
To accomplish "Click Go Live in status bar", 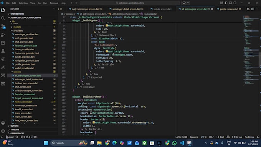I will click(237, 137).
